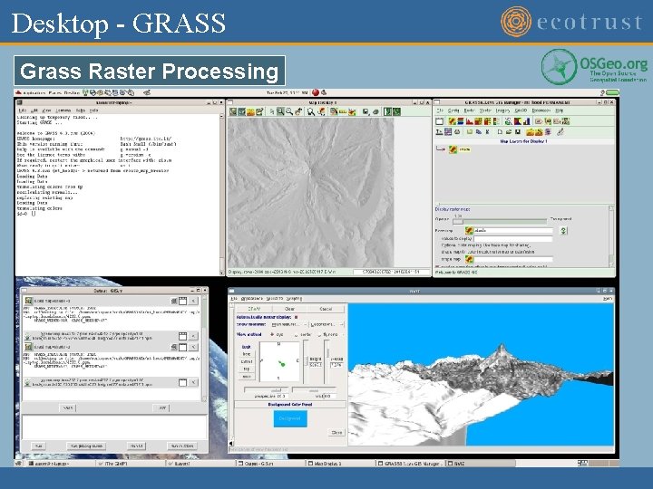The image size is (653, 489).
Task: Click the height vertical slider in NVIZ
Action: [x=306, y=361]
